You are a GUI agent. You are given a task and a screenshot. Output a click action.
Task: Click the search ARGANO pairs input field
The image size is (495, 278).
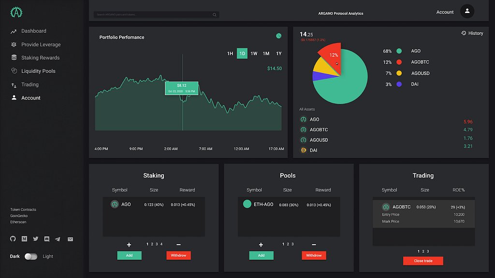(x=156, y=14)
